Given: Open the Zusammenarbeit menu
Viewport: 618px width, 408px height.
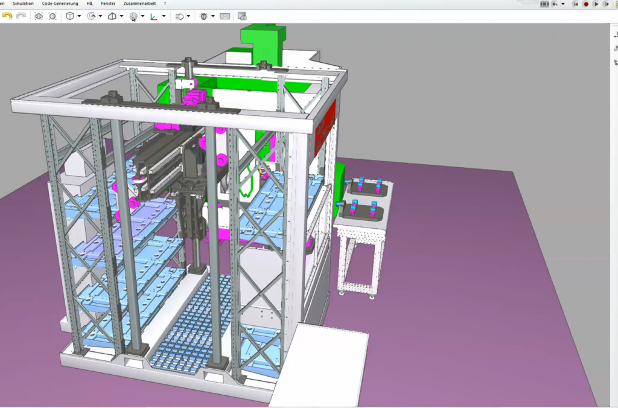Looking at the screenshot, I should click(x=139, y=4).
